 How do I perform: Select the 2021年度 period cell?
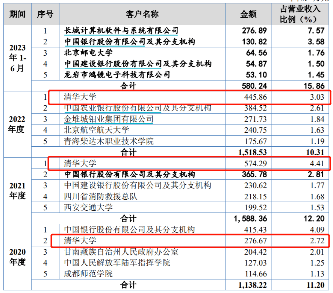point(17,191)
